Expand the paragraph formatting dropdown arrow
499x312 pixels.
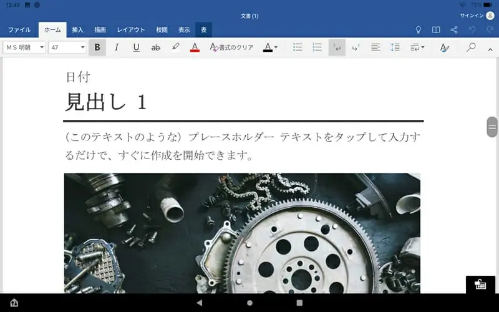coord(417,47)
